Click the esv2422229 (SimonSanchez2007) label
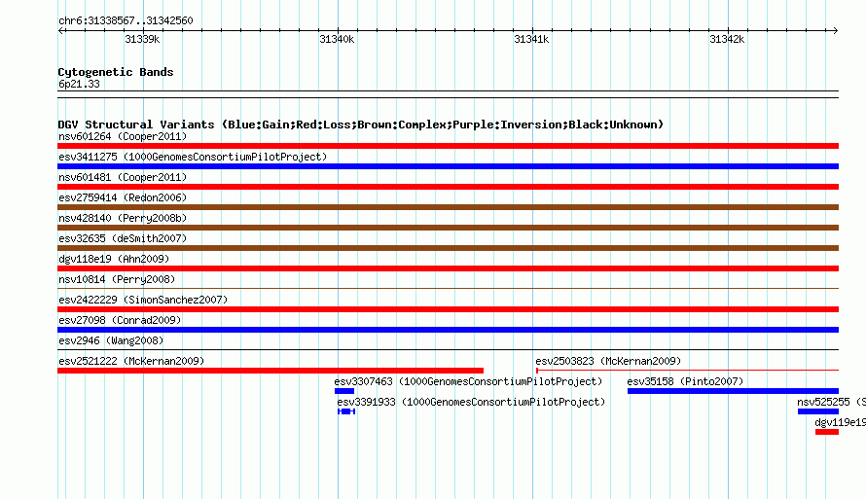The width and height of the screenshot is (866, 499). point(143,300)
